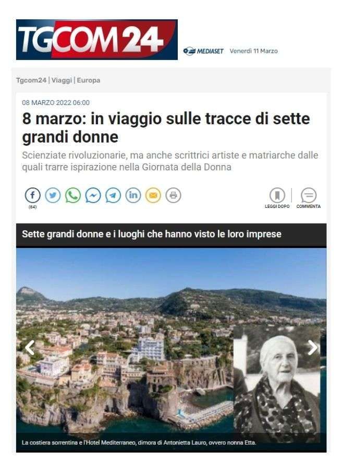
Task: Share article on Facebook
Action: tap(33, 195)
